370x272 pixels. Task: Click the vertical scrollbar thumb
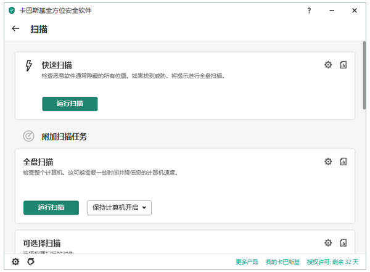click(x=364, y=75)
